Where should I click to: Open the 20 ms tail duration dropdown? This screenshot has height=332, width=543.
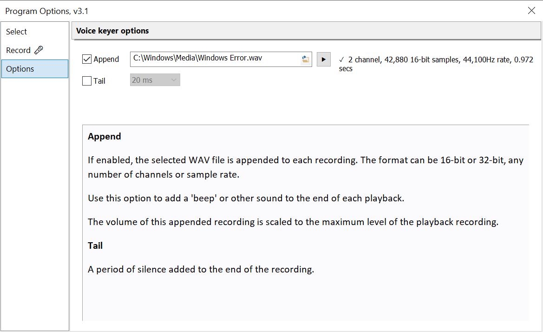pos(155,80)
